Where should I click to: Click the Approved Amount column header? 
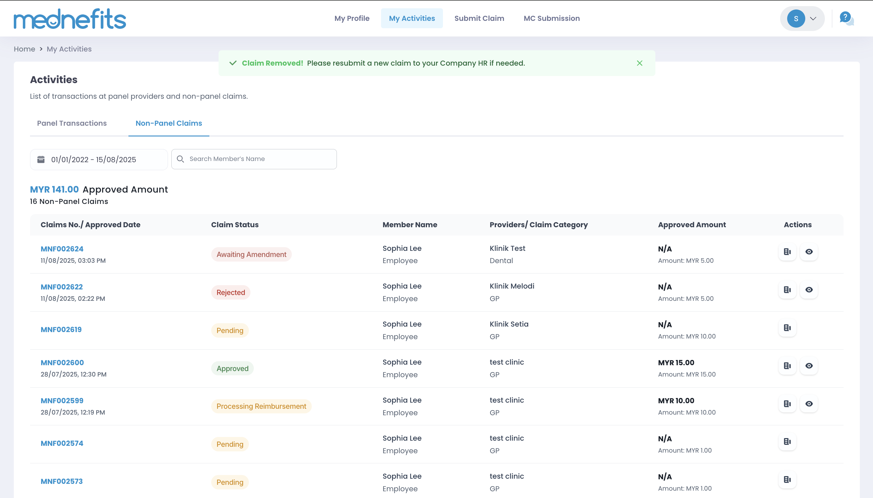tap(692, 225)
